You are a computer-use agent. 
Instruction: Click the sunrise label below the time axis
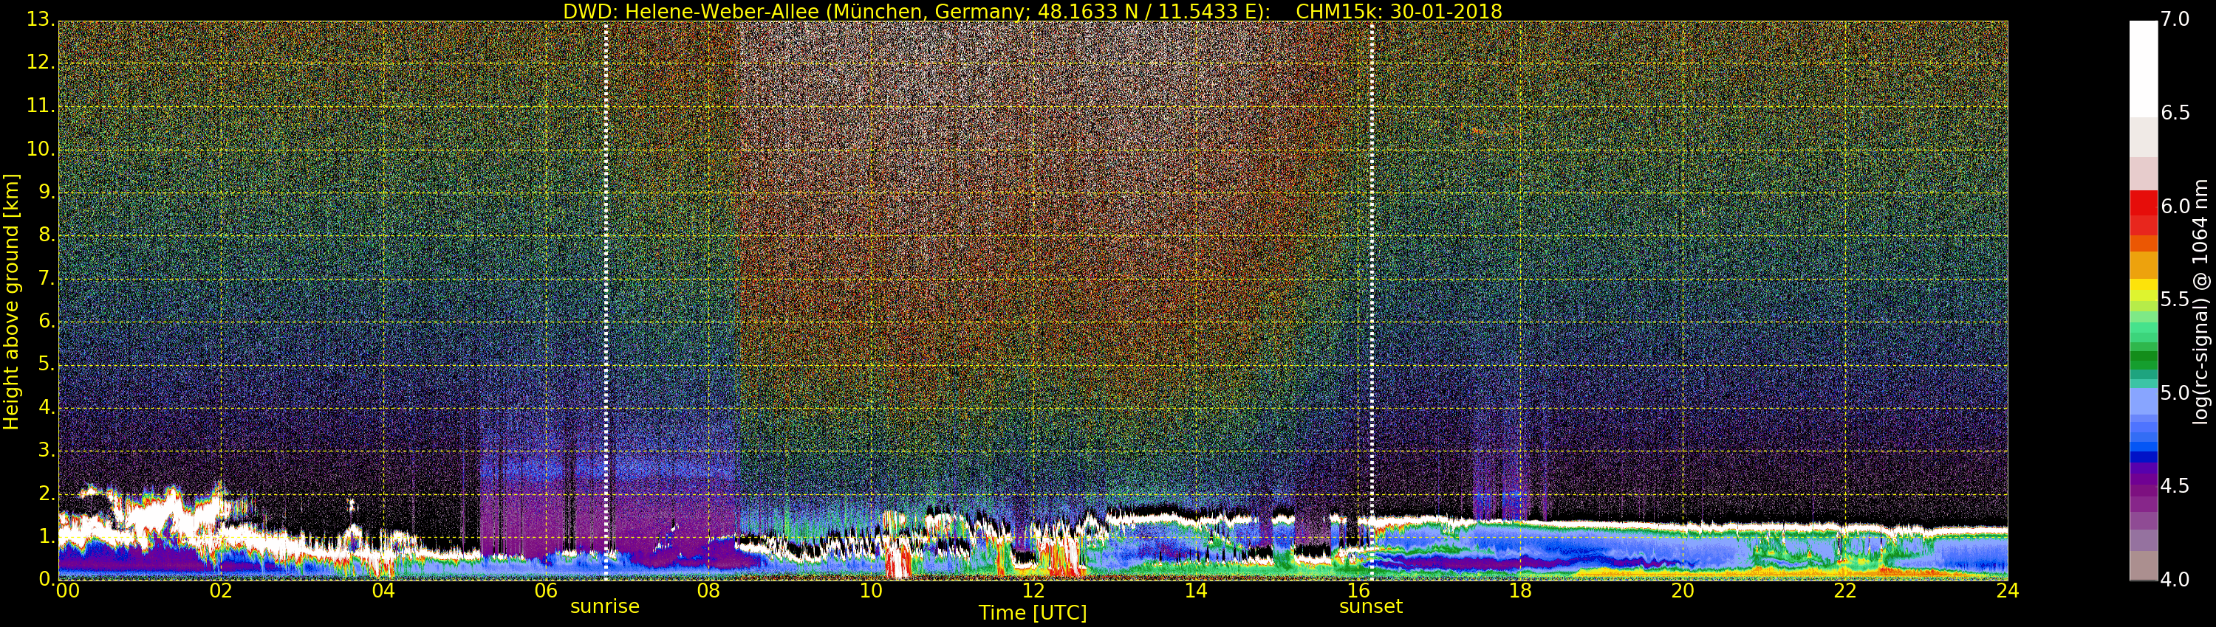605,606
